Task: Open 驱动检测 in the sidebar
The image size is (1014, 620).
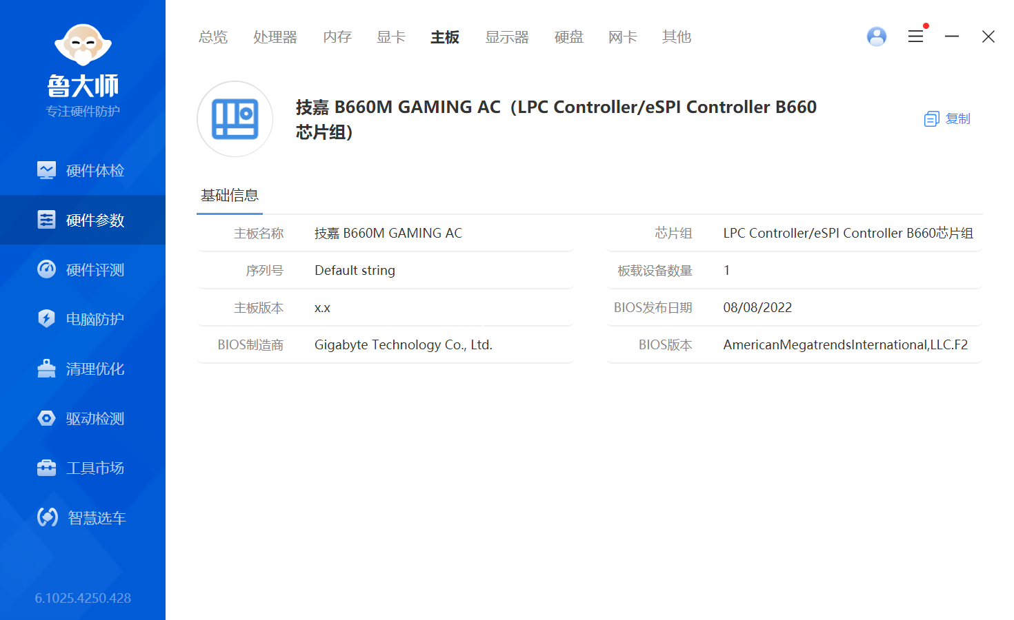Action: click(83, 418)
